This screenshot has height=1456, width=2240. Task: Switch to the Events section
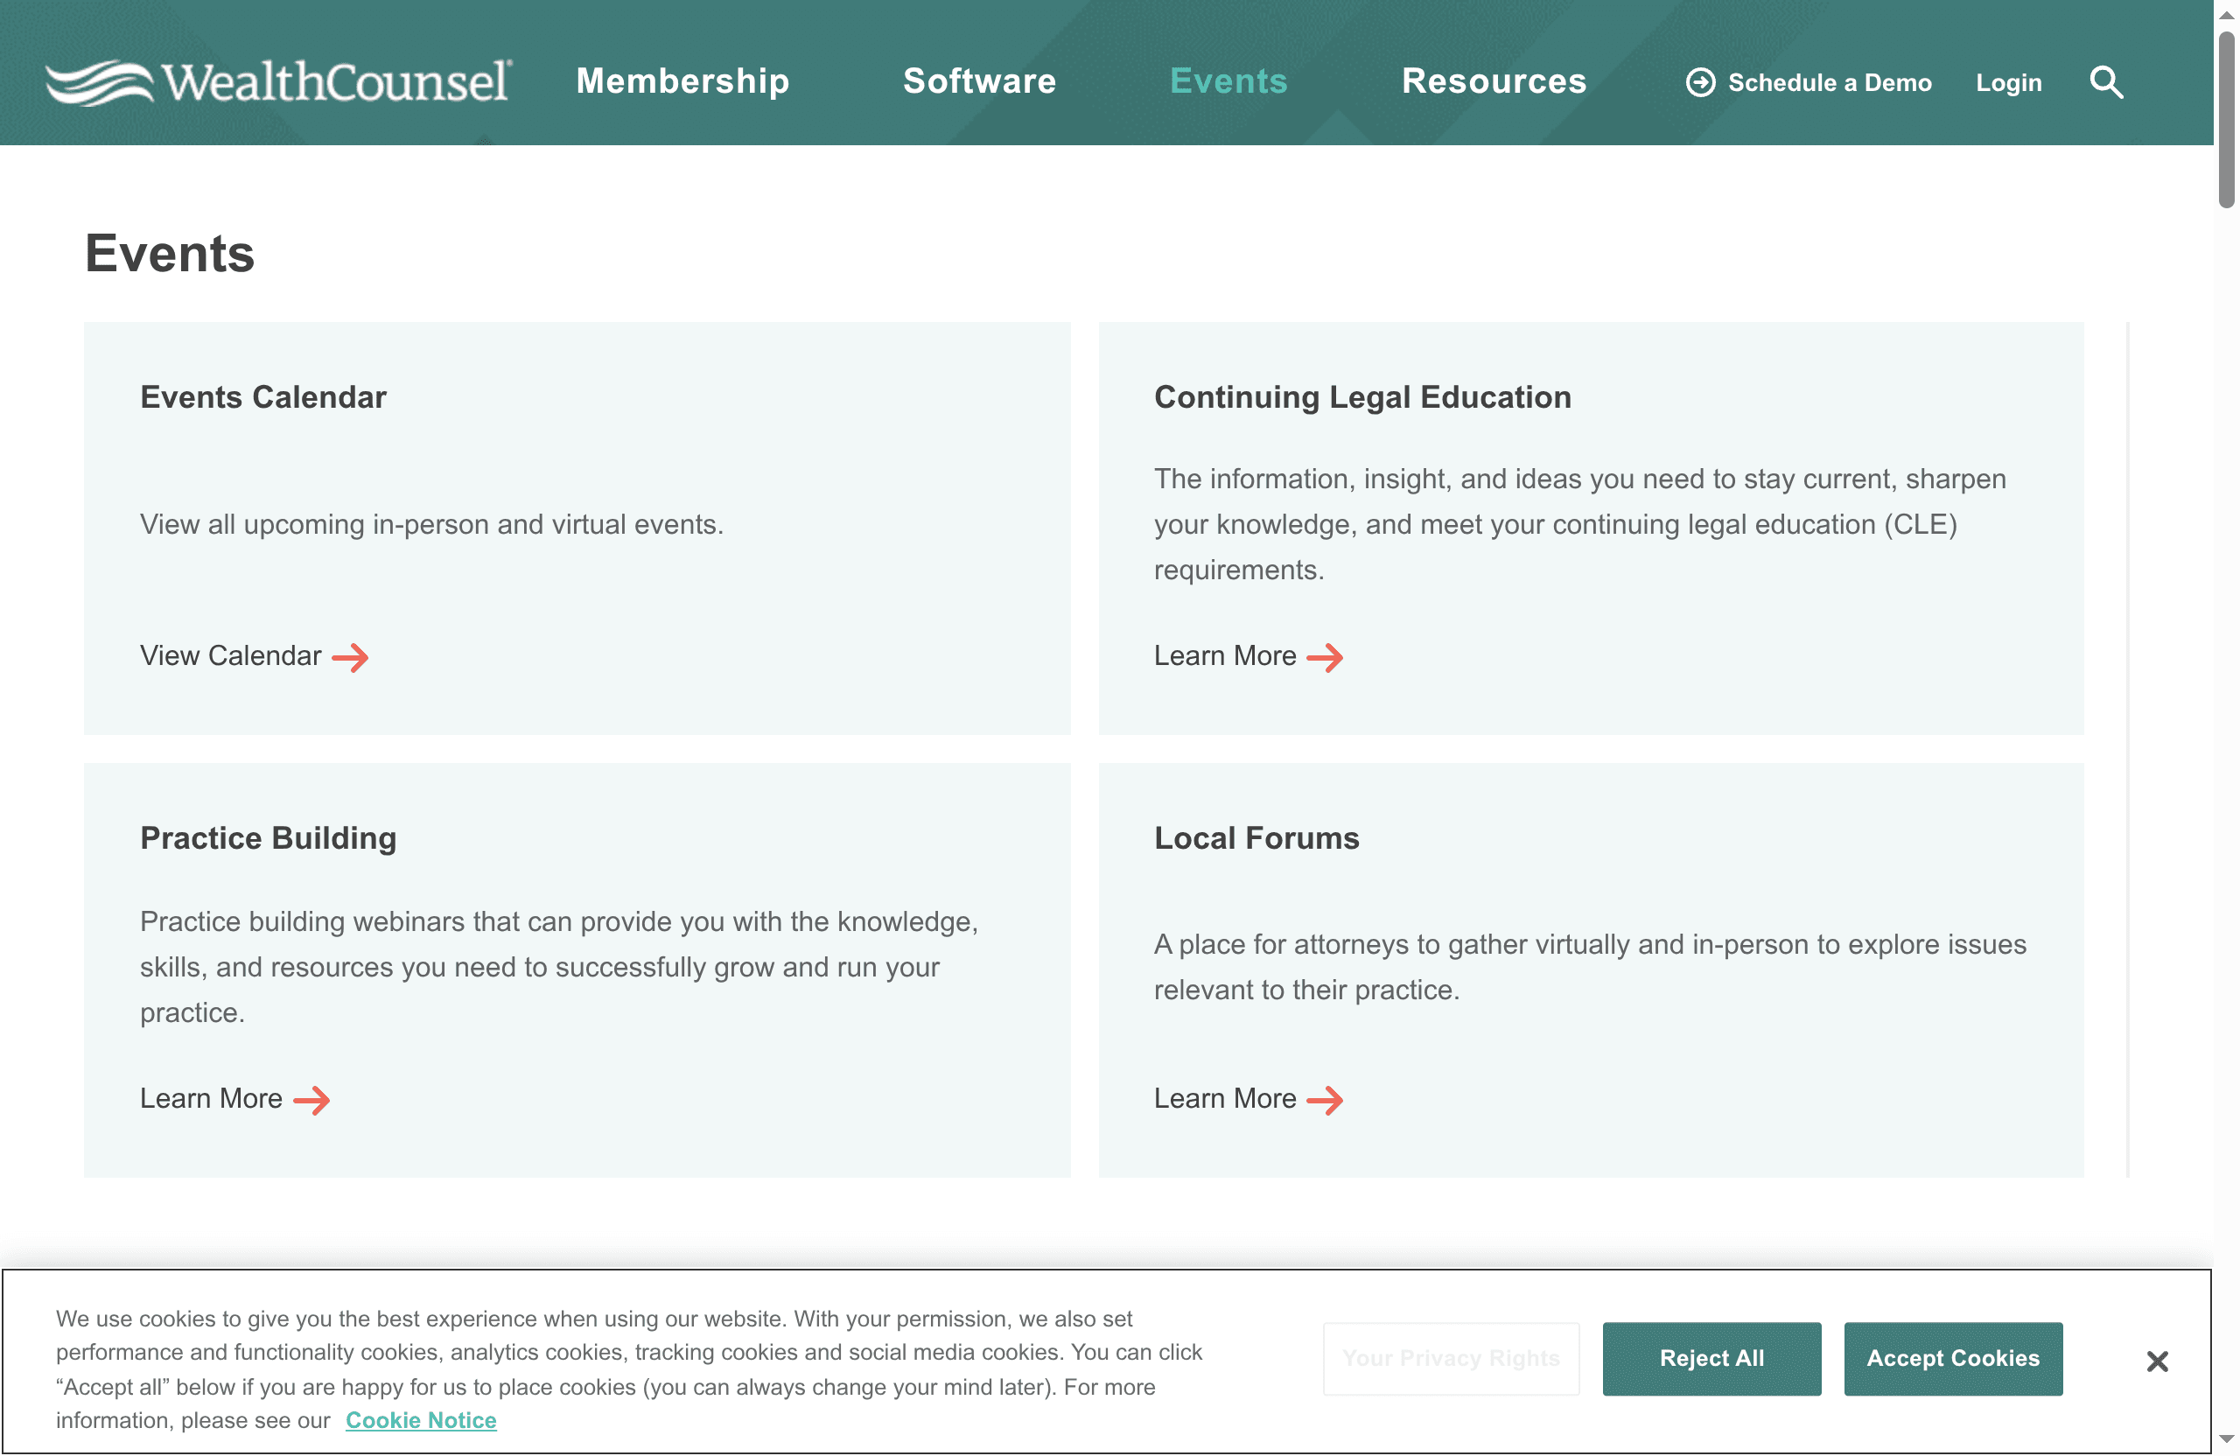coord(1228,82)
